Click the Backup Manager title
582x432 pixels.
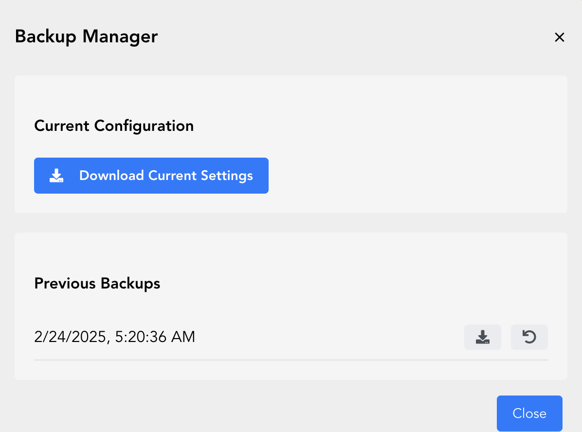tap(87, 37)
